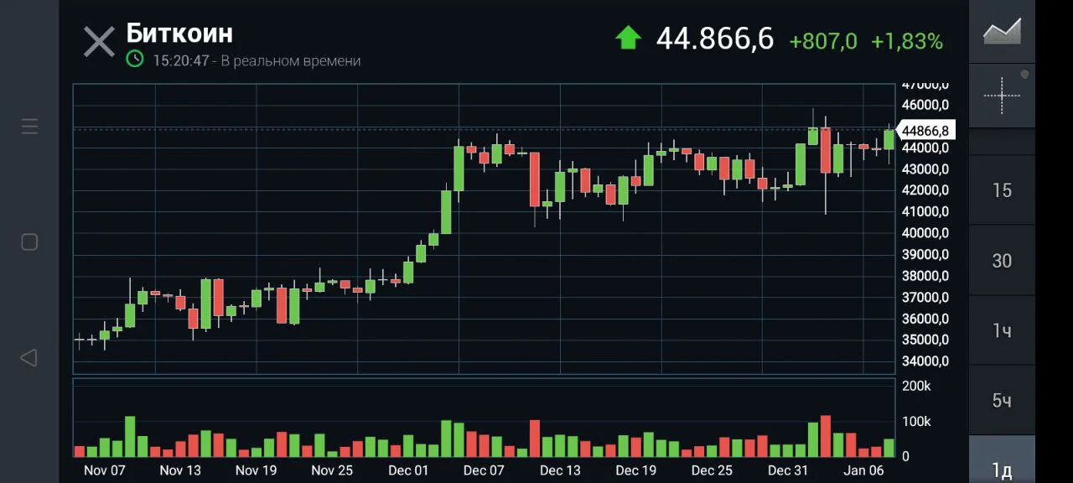Tap the Android home square button
1073x483 pixels.
point(29,242)
